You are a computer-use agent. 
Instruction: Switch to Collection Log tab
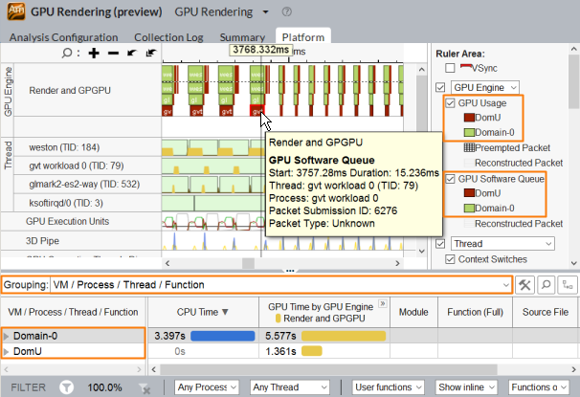pyautogui.click(x=168, y=37)
